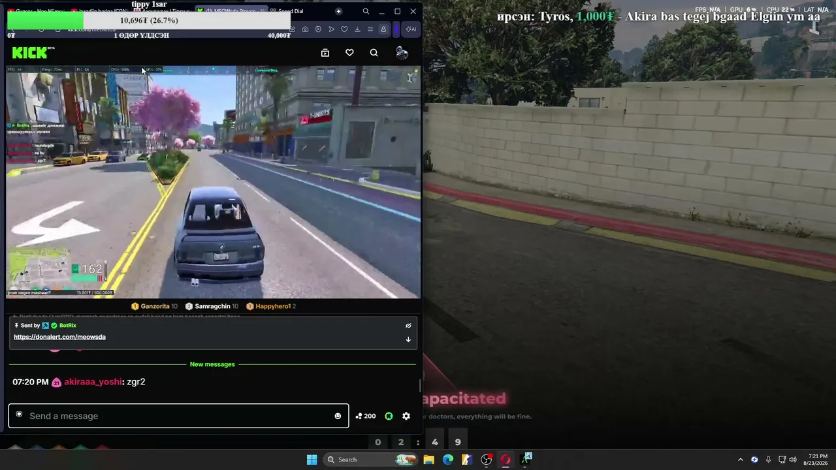836x470 pixels.
Task: Open the Kick user profile avatar
Action: (x=402, y=53)
